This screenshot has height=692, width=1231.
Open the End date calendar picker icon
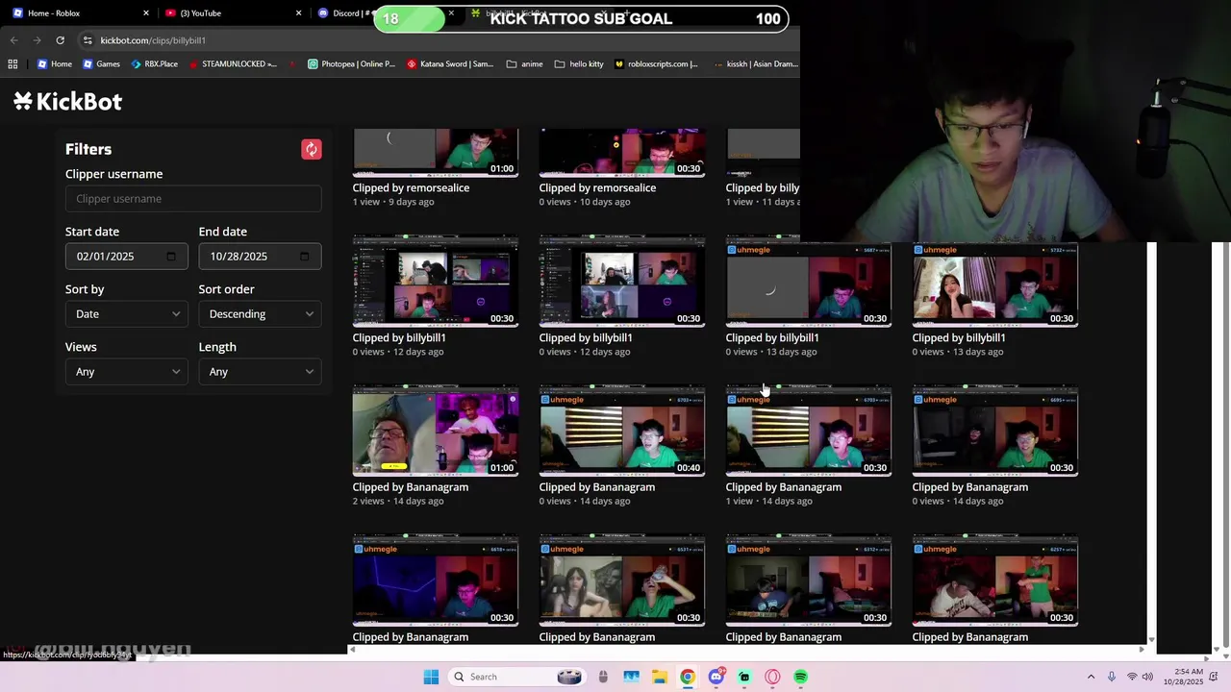coord(305,257)
